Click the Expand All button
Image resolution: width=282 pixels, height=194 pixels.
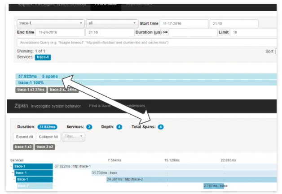[x=24, y=137]
